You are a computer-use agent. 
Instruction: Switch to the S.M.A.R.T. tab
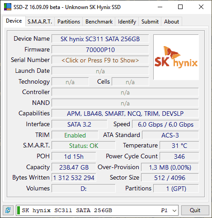[x=40, y=22]
